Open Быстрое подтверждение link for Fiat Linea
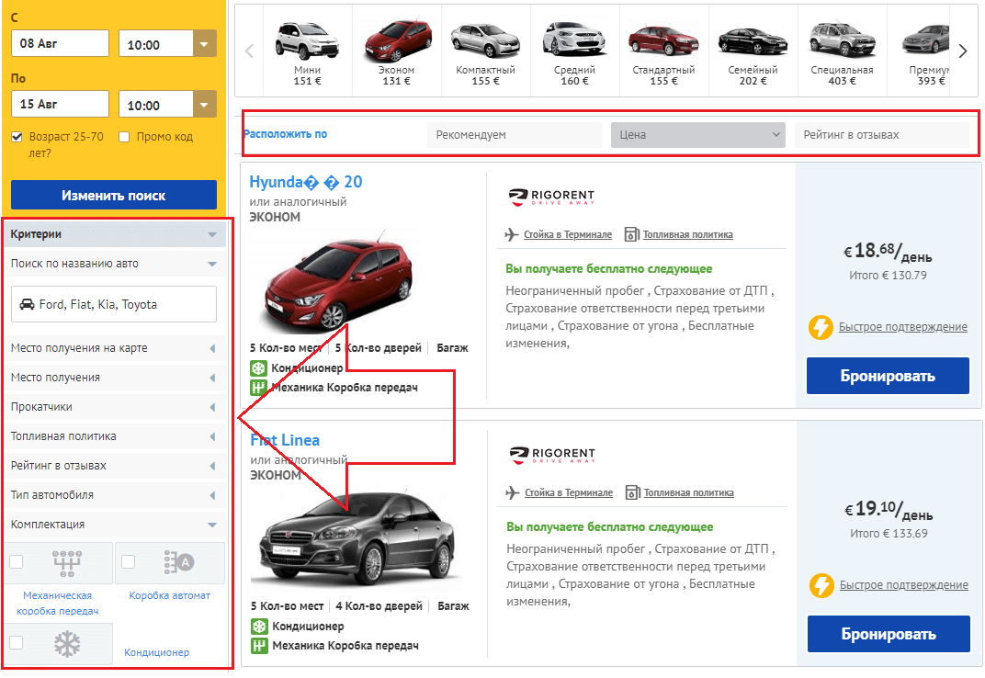Image resolution: width=985 pixels, height=678 pixels. point(904,585)
